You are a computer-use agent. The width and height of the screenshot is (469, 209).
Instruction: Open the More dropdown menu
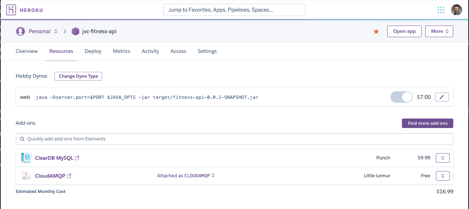point(439,31)
